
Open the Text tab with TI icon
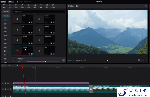(16, 6)
